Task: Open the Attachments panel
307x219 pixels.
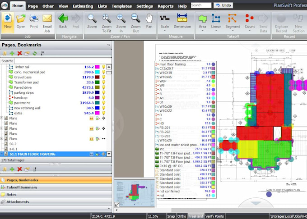Action: [x=56, y=201]
